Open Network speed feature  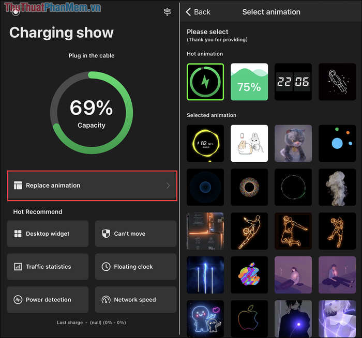pyautogui.click(x=135, y=300)
